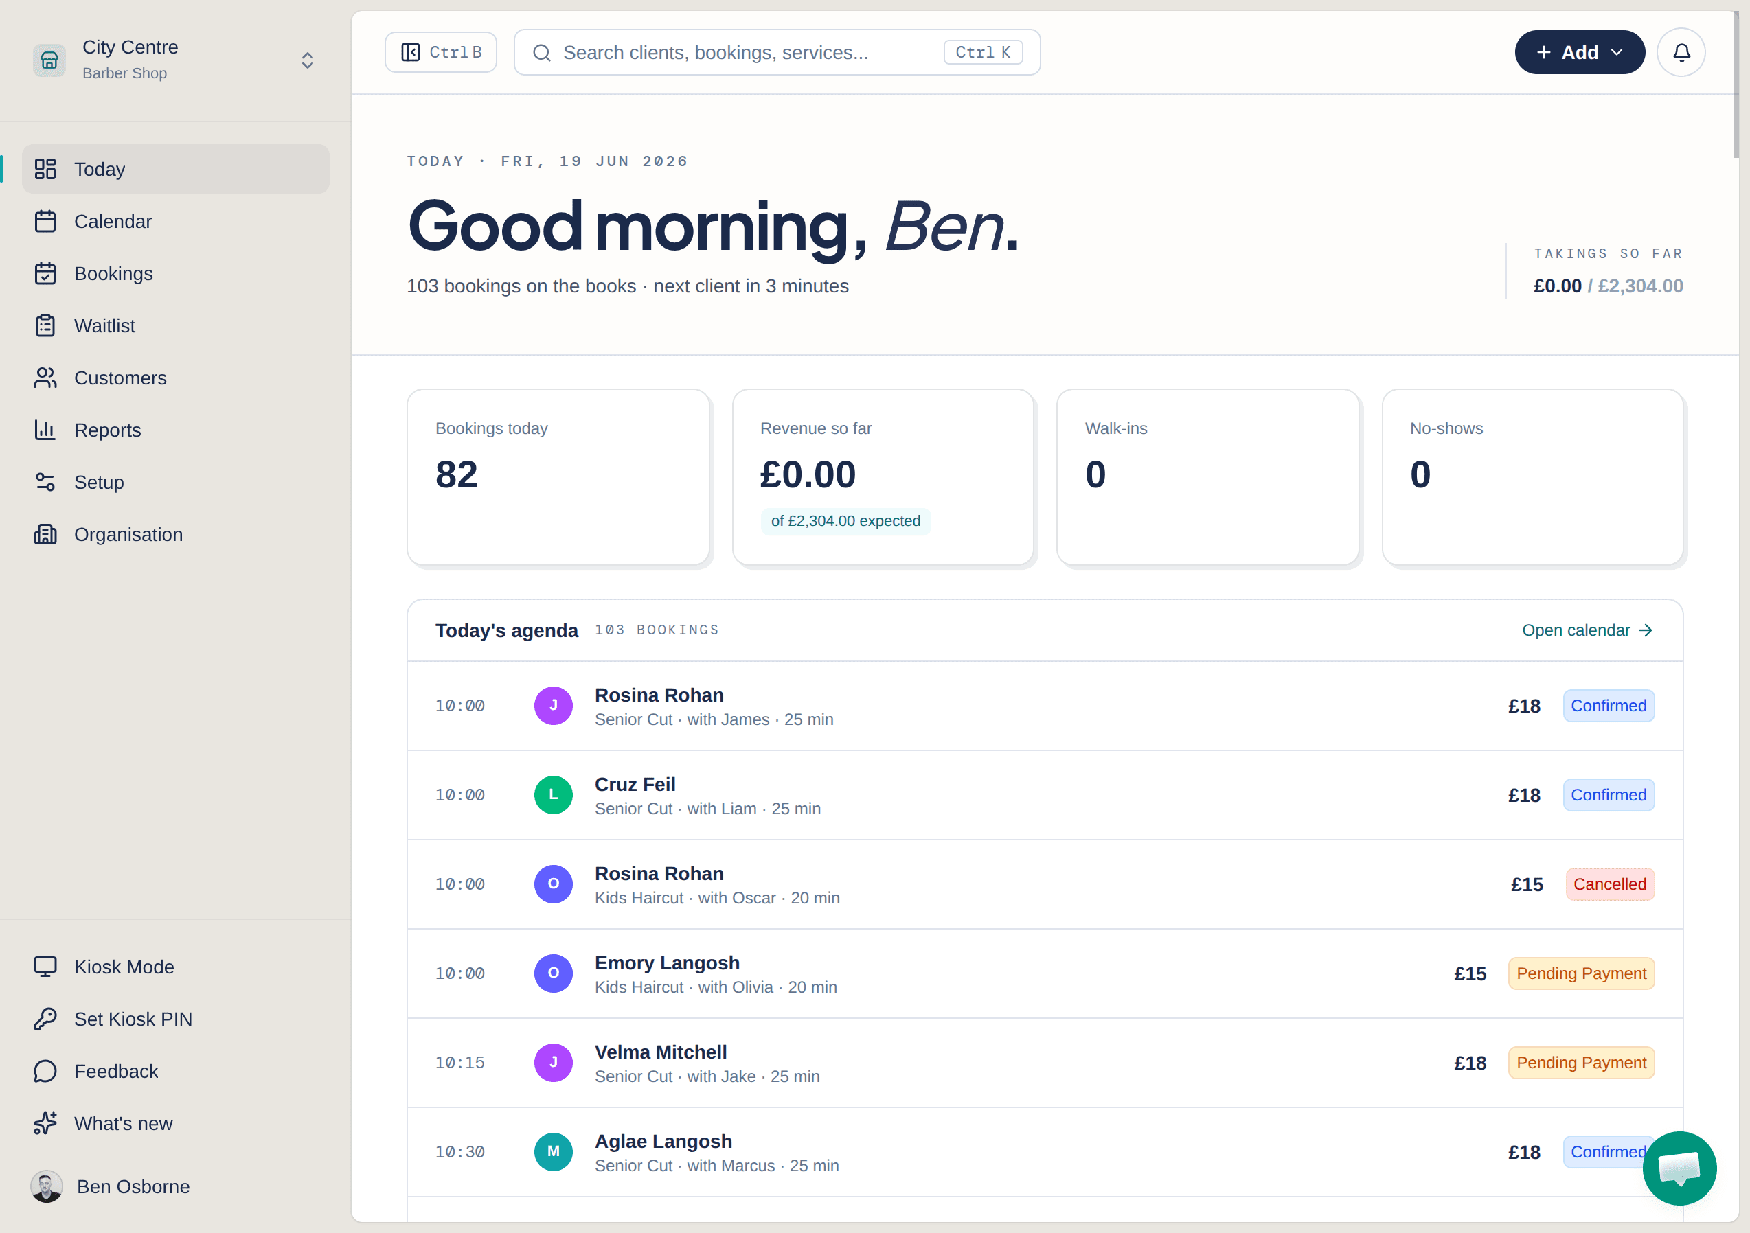1750x1233 pixels.
Task: Select the Organisation menu label
Action: pos(129,534)
